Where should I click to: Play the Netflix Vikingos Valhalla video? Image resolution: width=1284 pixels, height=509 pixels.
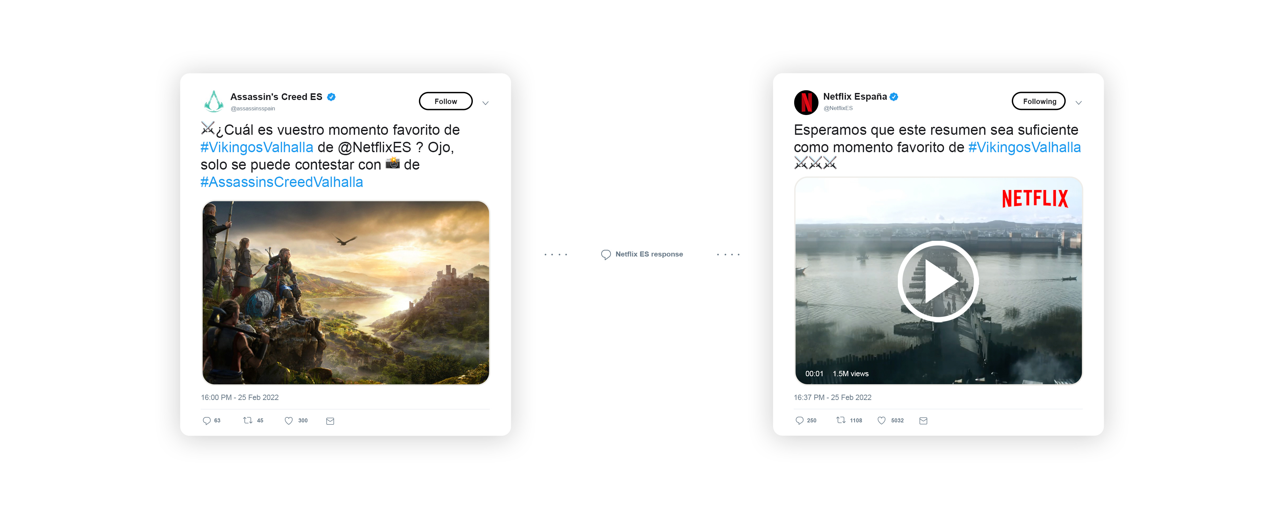pos(938,281)
